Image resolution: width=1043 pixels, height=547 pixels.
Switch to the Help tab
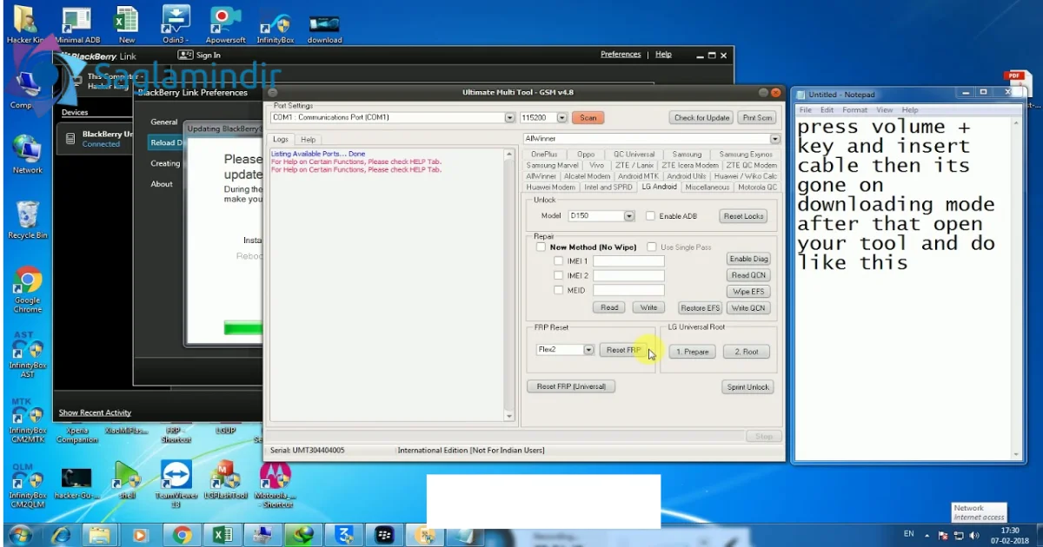click(308, 140)
